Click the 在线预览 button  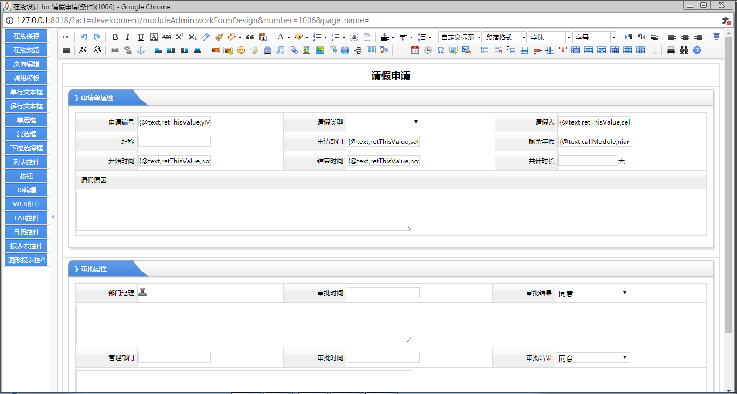(x=26, y=50)
